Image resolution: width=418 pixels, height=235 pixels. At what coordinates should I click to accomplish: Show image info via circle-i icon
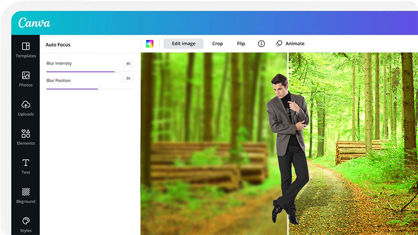point(261,43)
